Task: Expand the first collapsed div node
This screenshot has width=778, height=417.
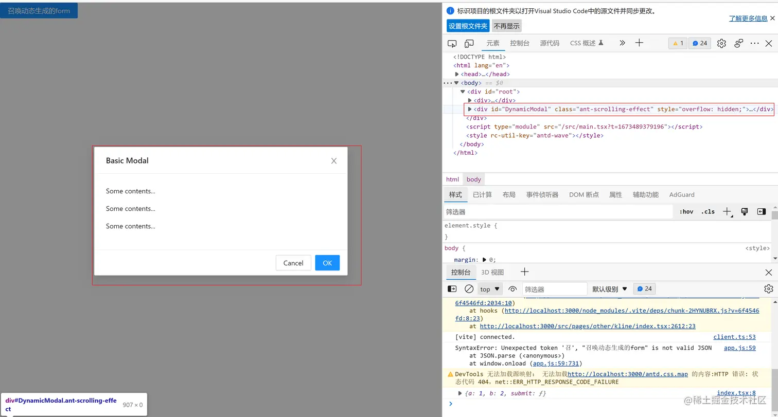Action: point(470,100)
